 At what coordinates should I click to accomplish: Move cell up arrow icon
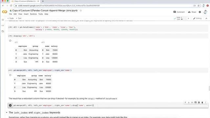tap(185, 103)
